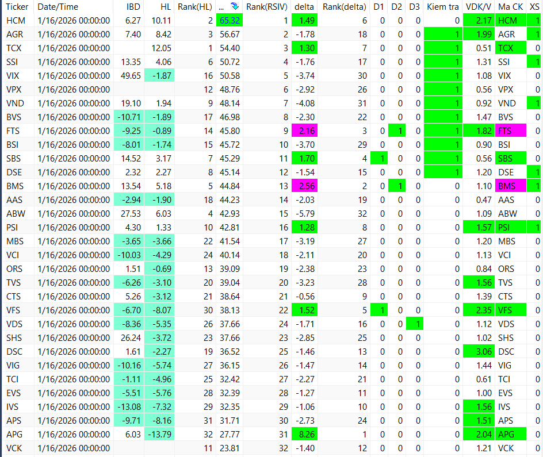Click the Rank(delta) column header

pyautogui.click(x=344, y=6)
